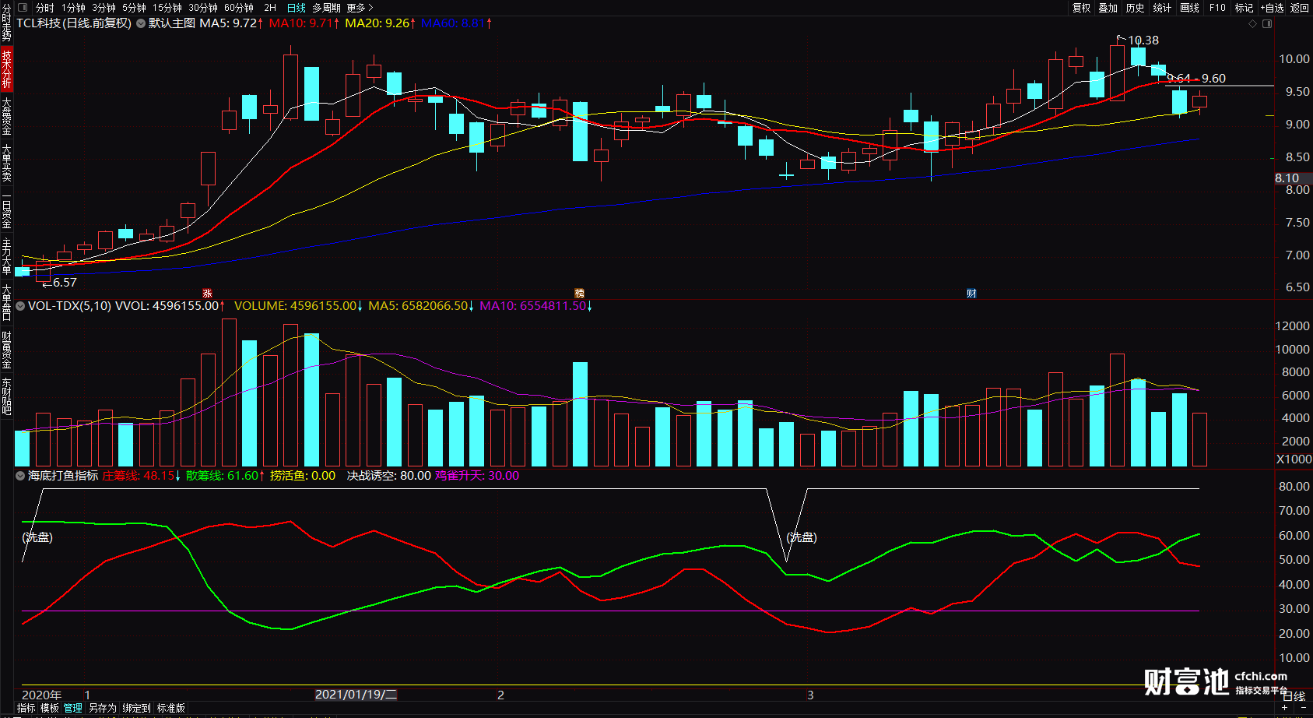Click the 日线 label at bottom right
This screenshot has width=1313, height=718.
pos(1294,696)
